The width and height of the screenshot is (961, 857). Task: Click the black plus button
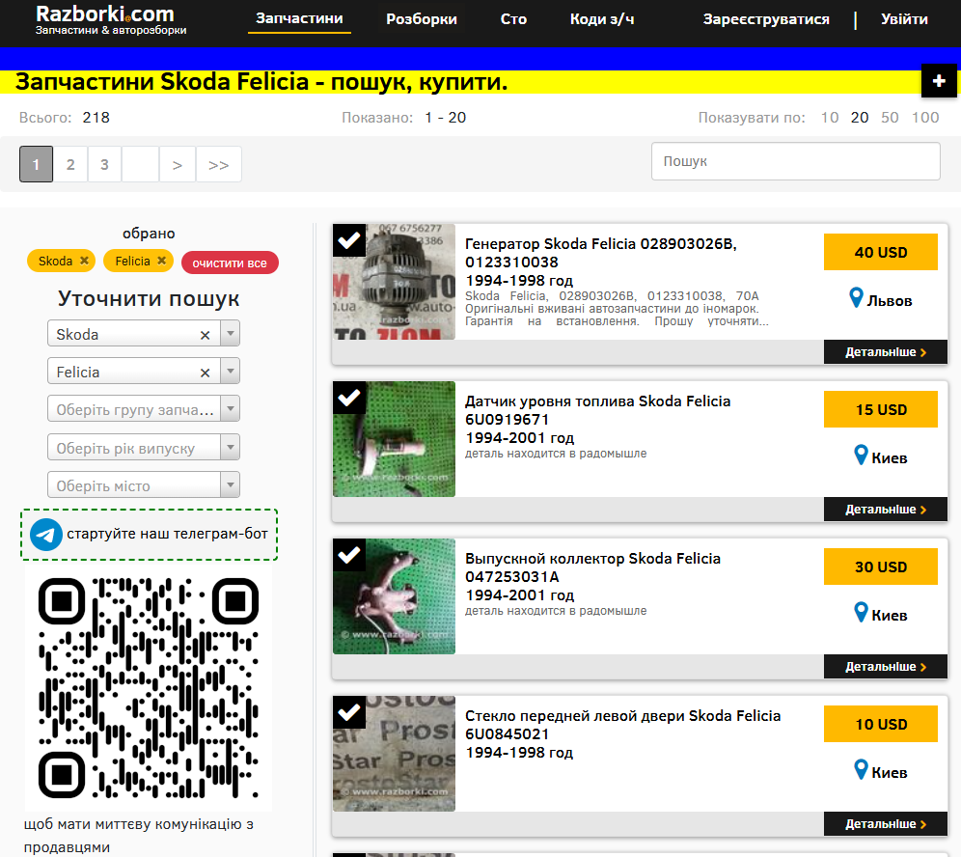coord(938,81)
